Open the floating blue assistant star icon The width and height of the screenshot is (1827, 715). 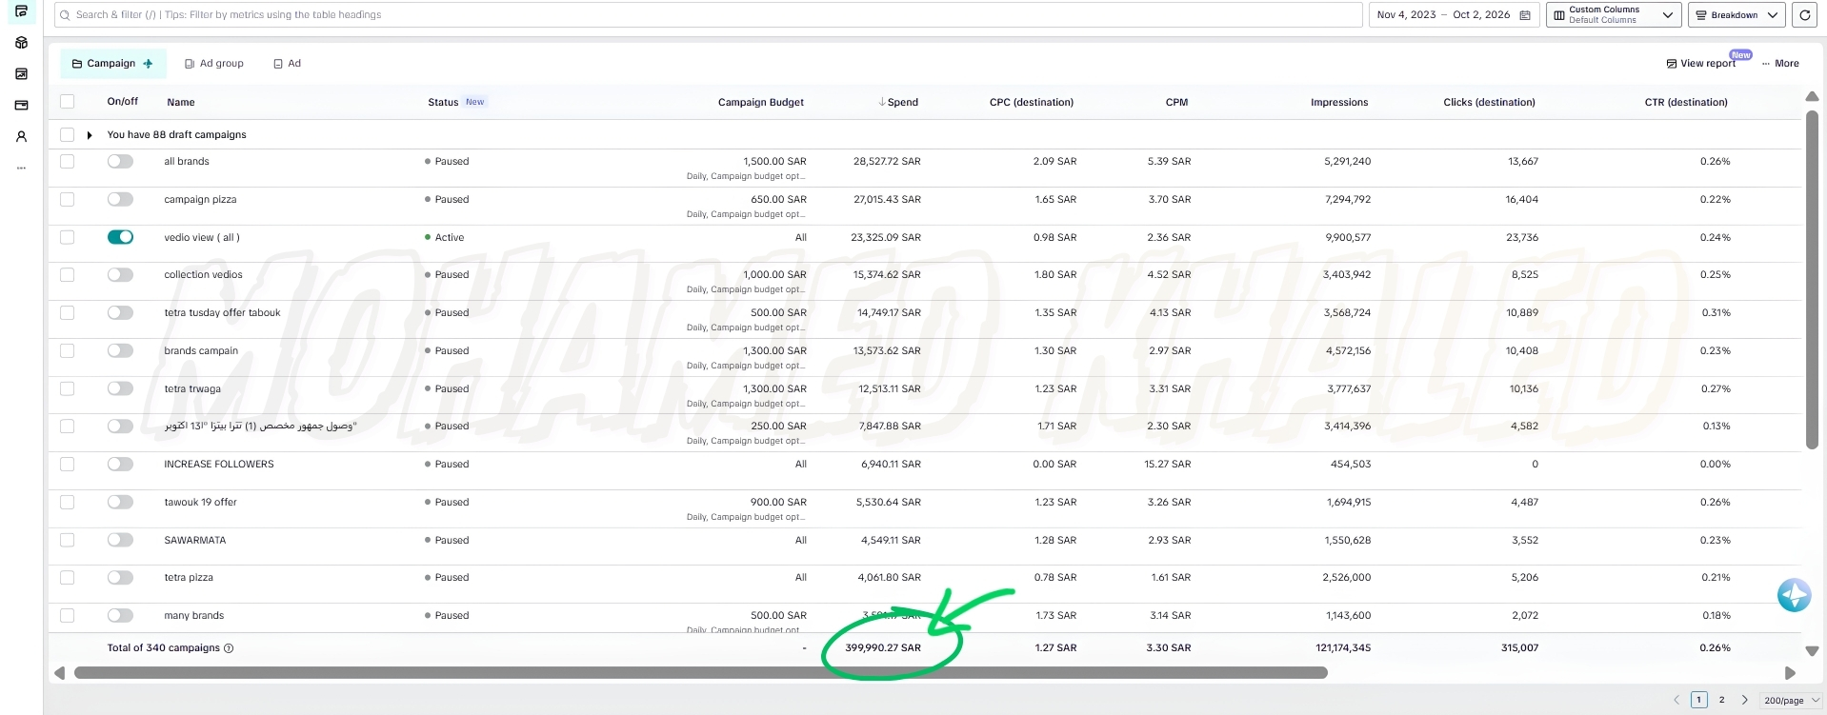1794,595
